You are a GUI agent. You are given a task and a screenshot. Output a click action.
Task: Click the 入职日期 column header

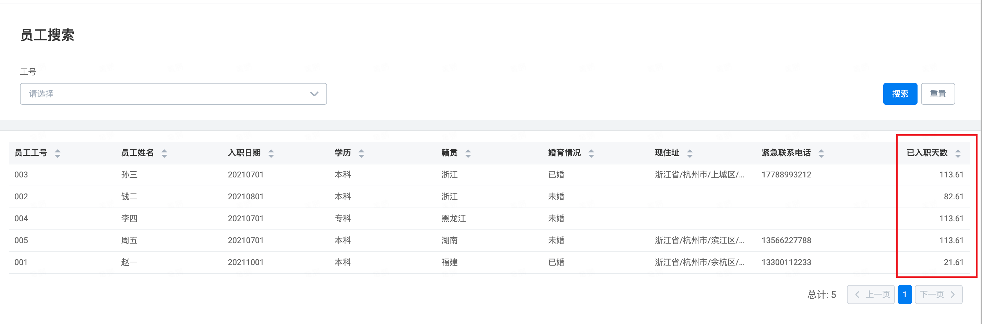(x=244, y=153)
